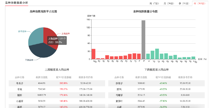Click the leftmost red ≥50 bar
The height and width of the screenshot is (108, 211).
click(x=93, y=54)
